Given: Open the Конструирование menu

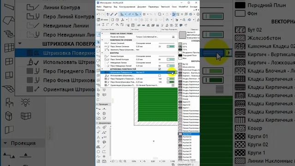Looking at the screenshot, I should [127, 7].
